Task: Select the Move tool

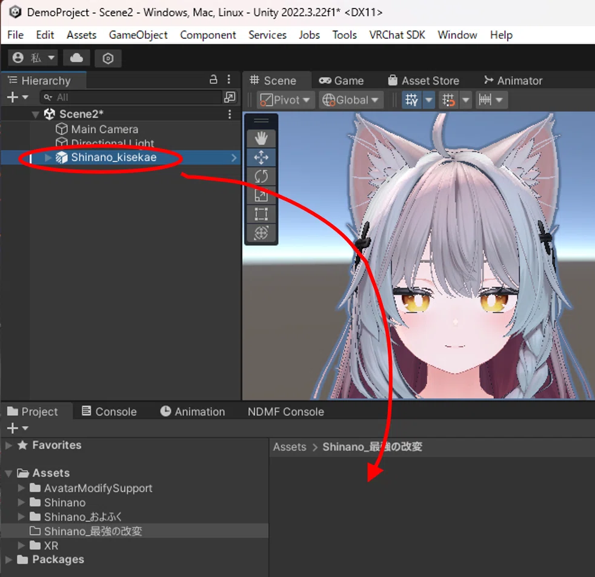Action: click(x=261, y=157)
